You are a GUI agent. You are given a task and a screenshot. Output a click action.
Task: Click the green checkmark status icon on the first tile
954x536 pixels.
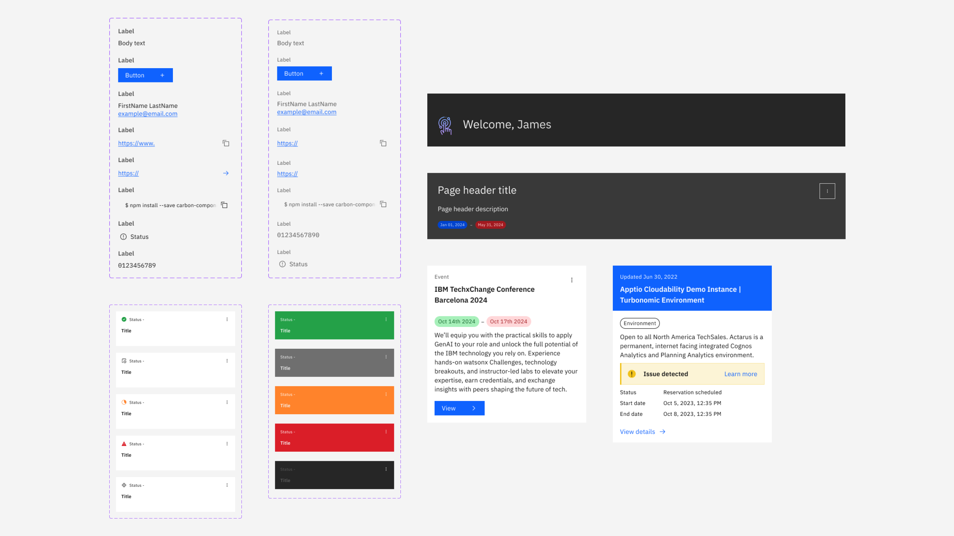coord(124,319)
